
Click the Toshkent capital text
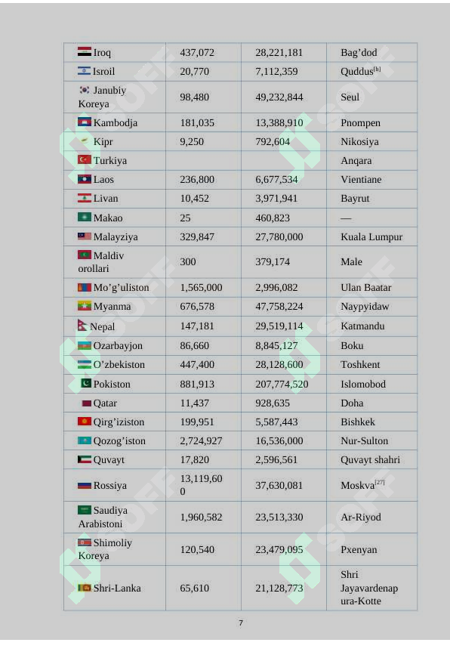(x=360, y=365)
